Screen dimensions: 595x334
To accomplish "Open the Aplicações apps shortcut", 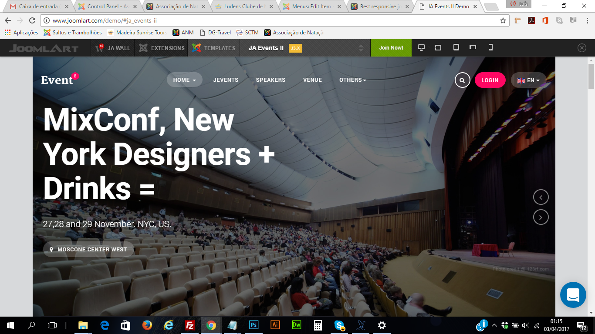I will pyautogui.click(x=21, y=33).
